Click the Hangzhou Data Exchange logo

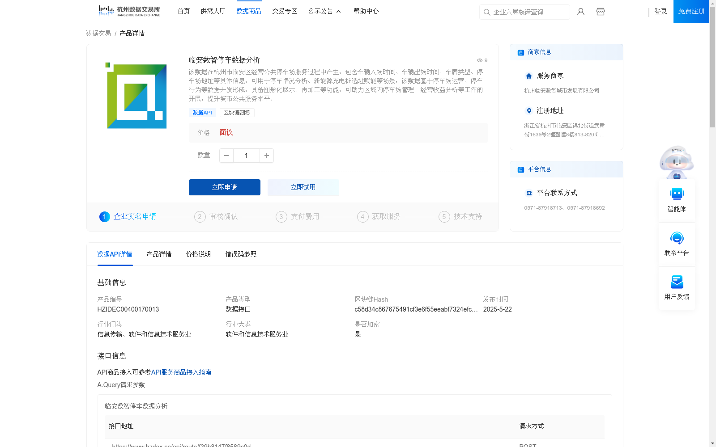click(129, 11)
